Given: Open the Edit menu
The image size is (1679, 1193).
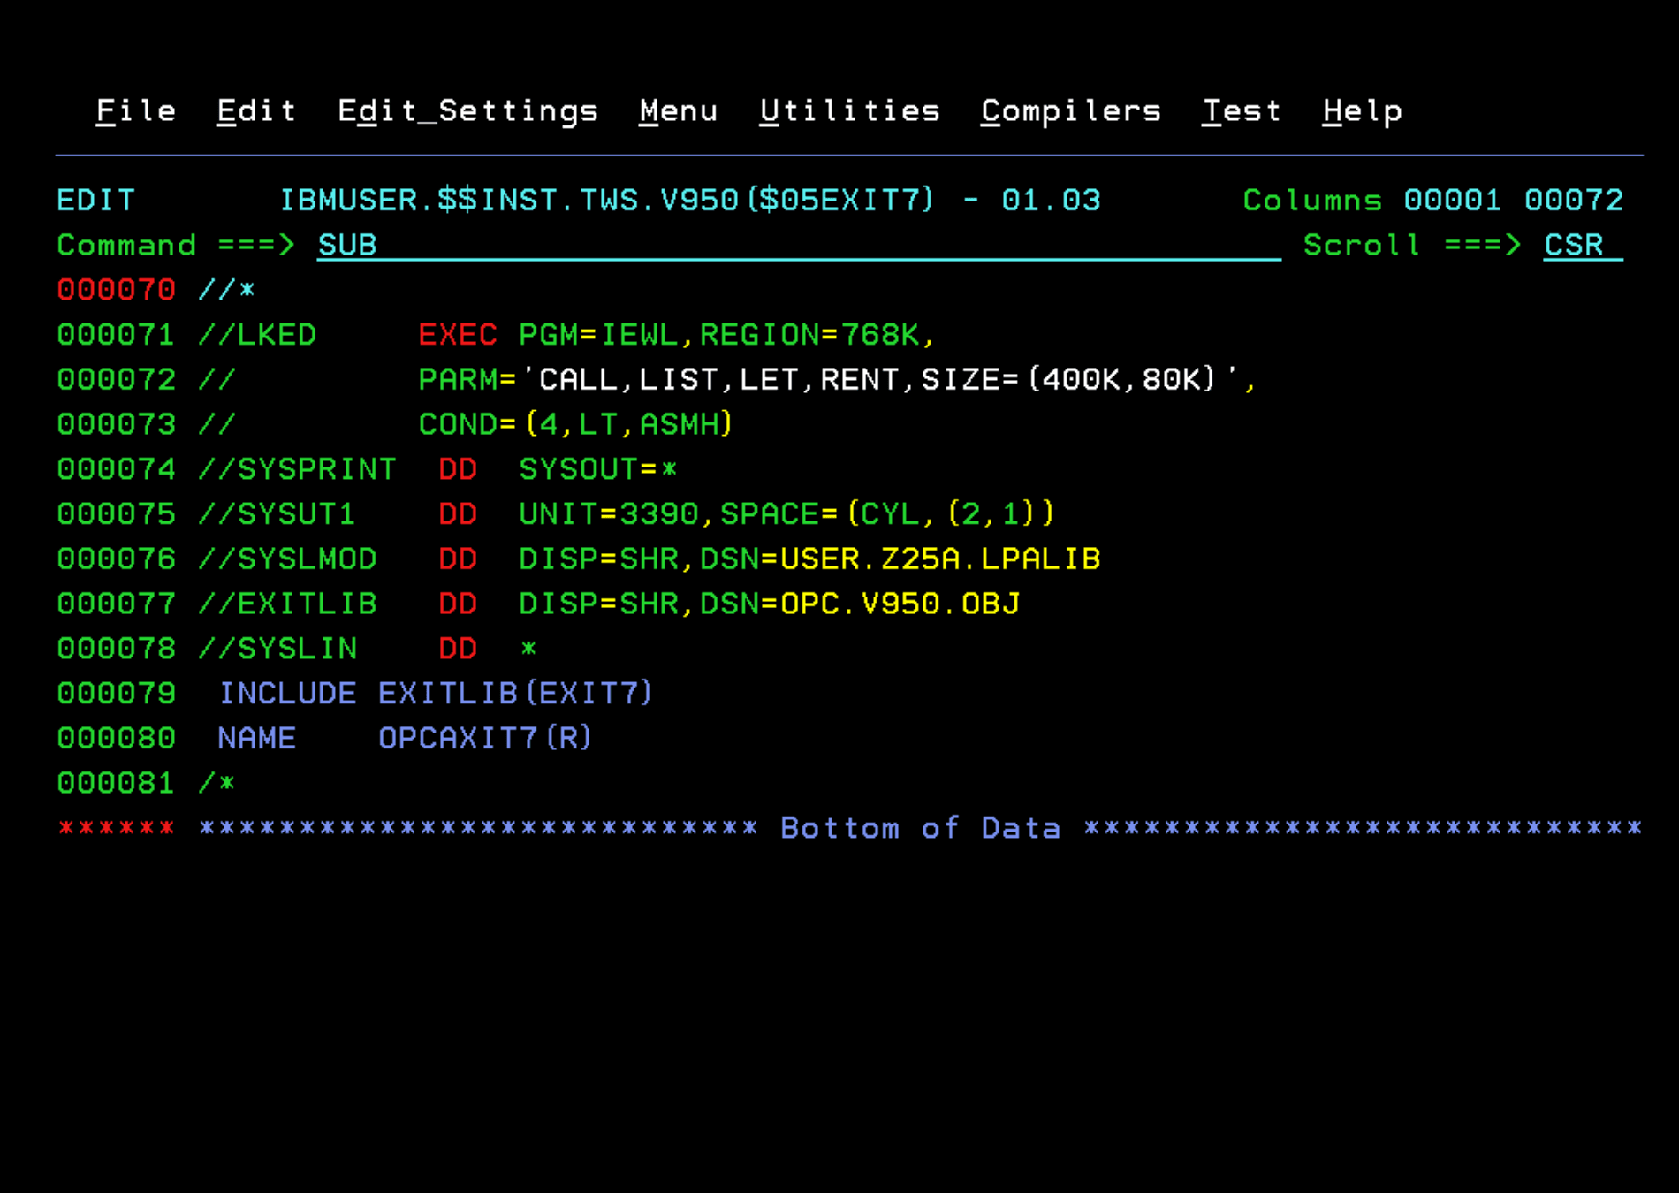Looking at the screenshot, I should pos(255,110).
